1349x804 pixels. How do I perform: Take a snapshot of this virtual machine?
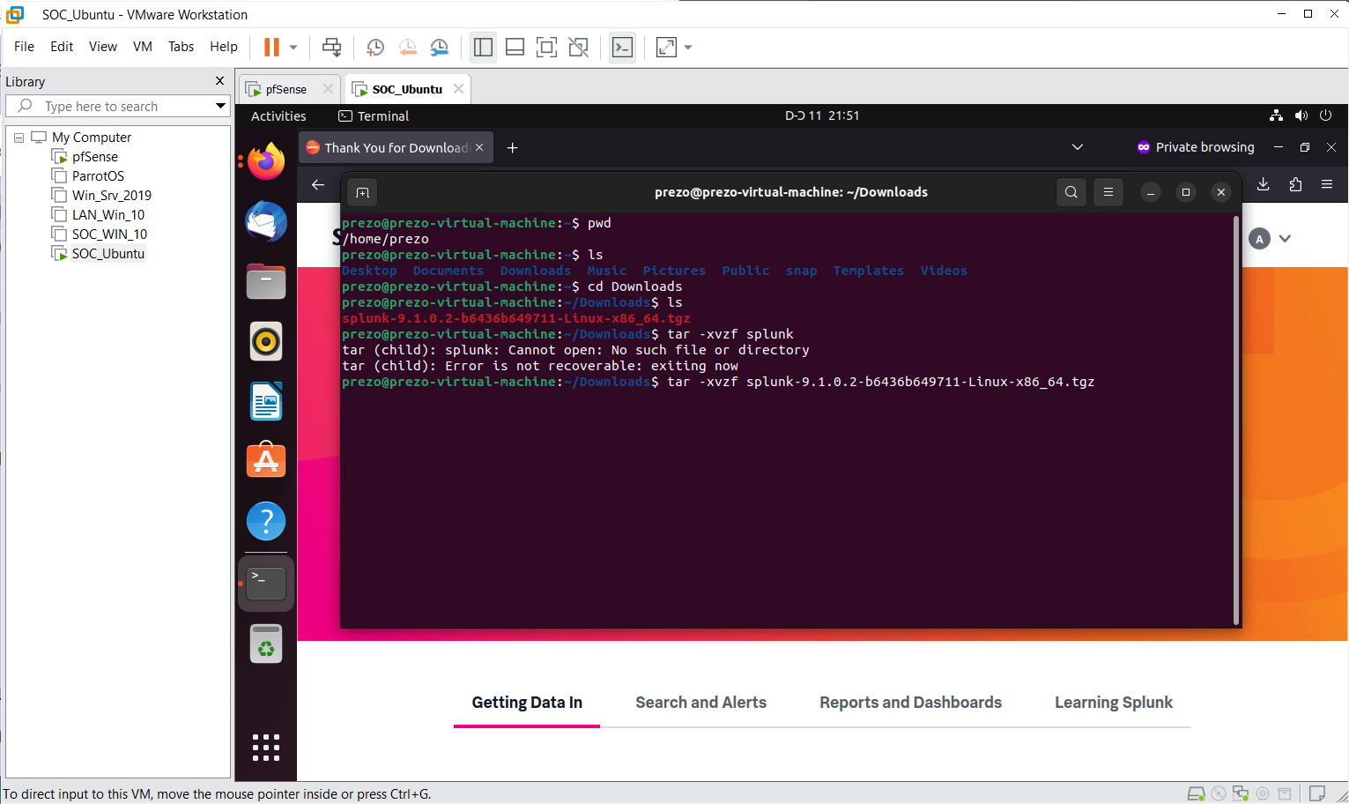(375, 48)
